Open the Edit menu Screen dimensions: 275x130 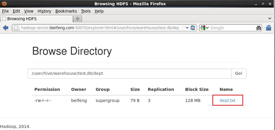16,11
